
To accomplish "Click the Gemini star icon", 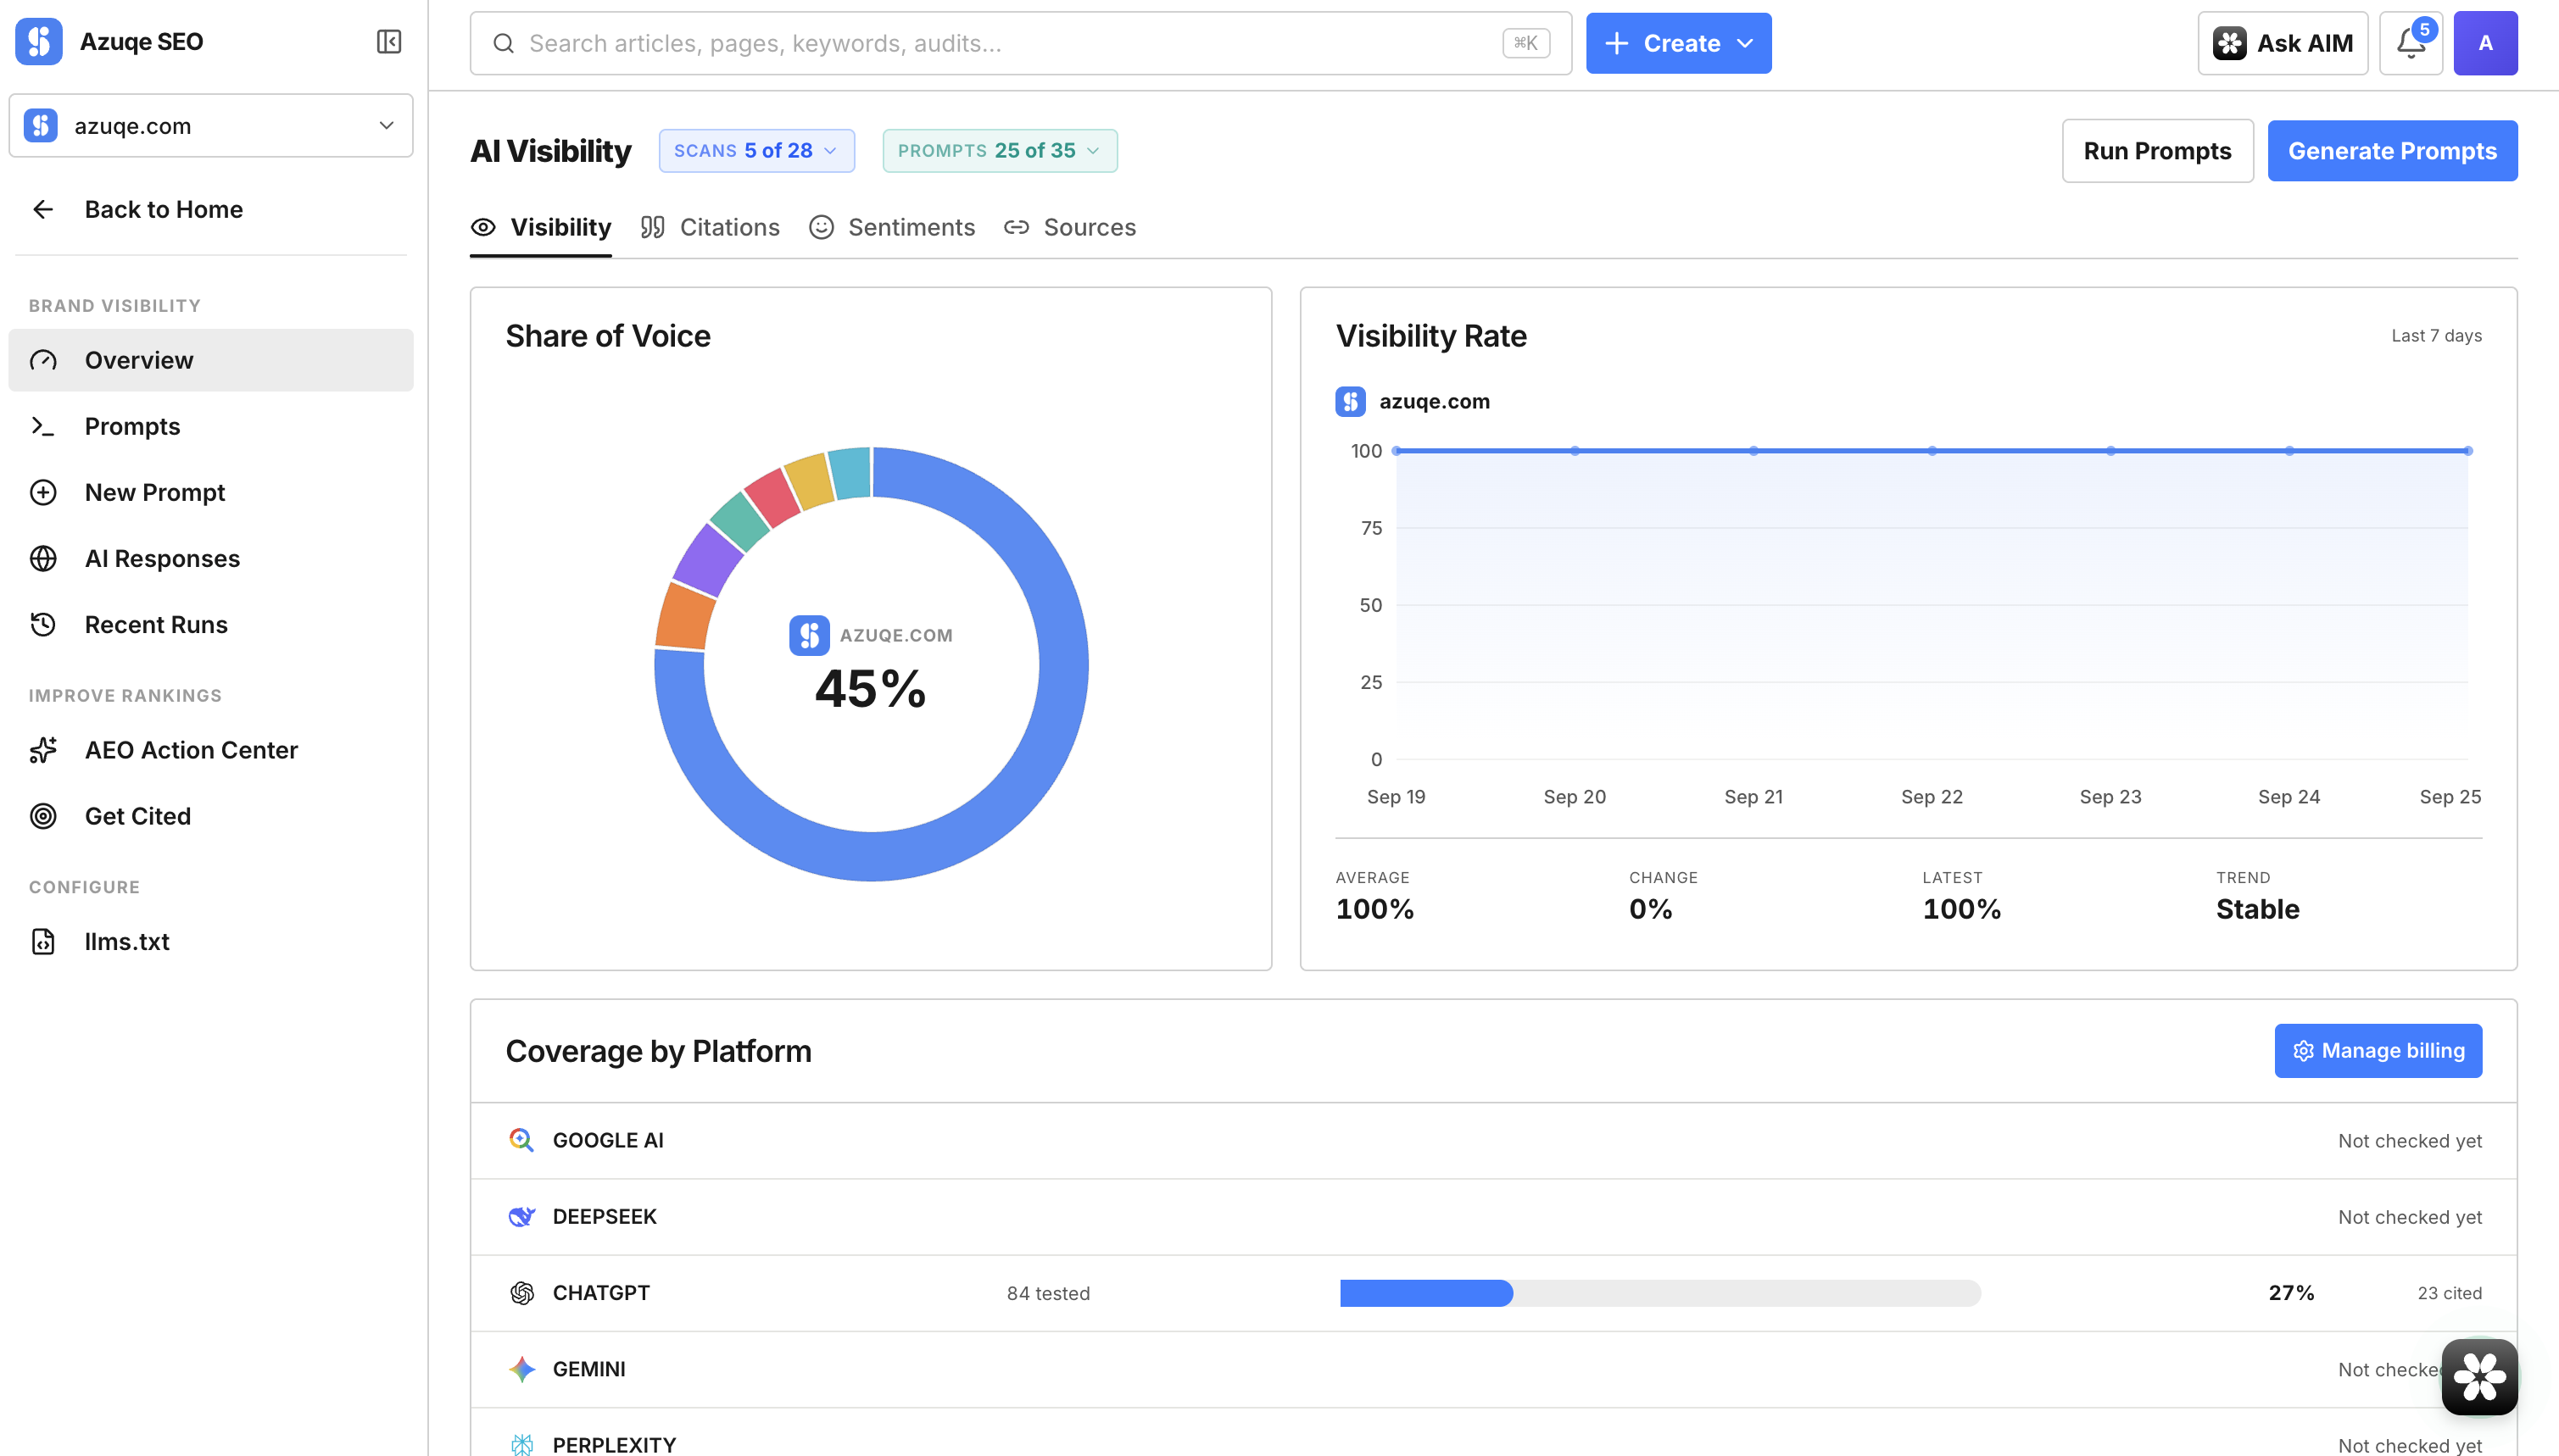I will (521, 1369).
